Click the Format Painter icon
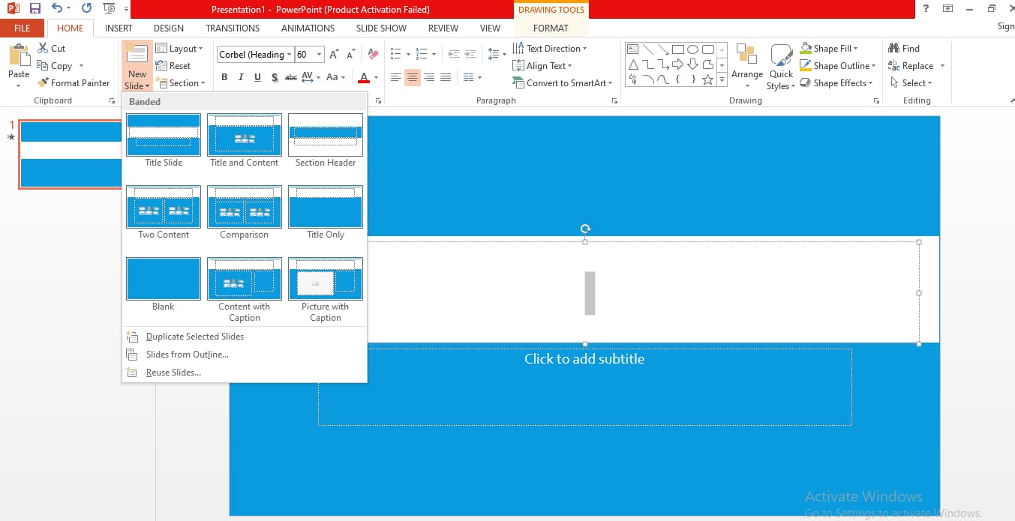Screen dimensions: 1015x521 tap(44, 83)
